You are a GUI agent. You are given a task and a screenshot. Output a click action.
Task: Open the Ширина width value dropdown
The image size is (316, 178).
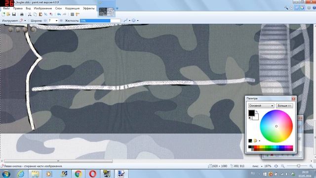pos(56,21)
